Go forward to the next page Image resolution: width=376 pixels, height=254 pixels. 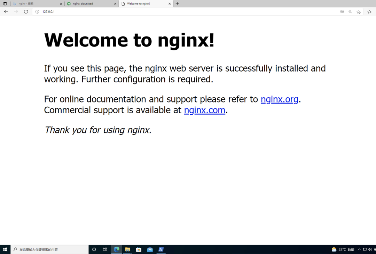coord(16,11)
